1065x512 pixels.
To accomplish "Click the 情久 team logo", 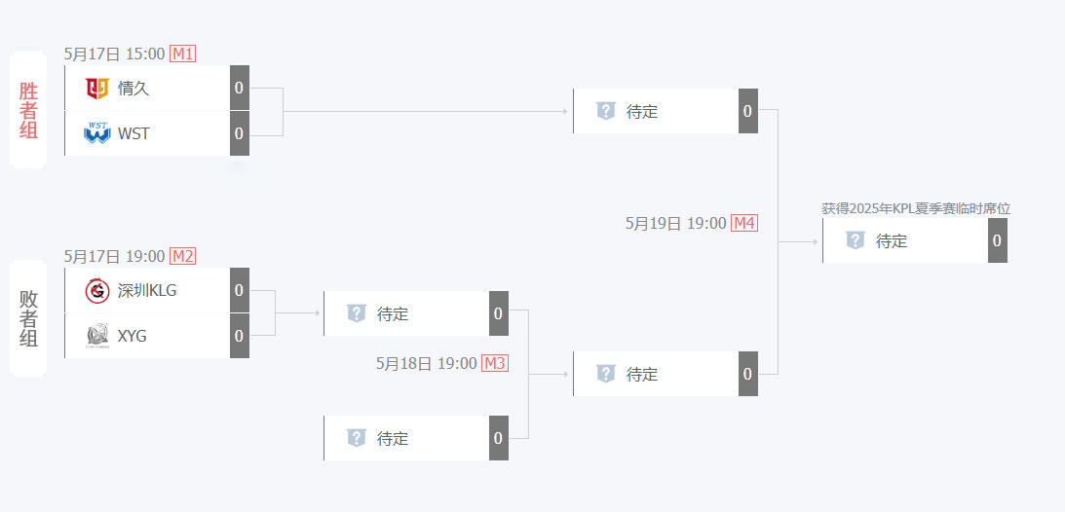I will click(97, 89).
